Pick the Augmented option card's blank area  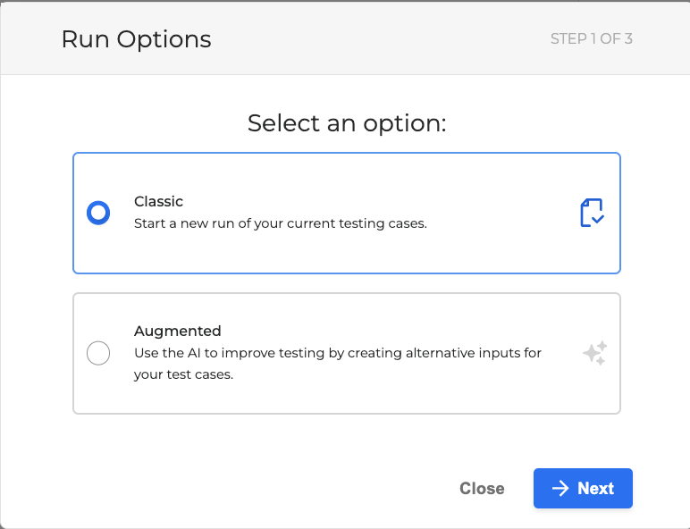pos(402,398)
